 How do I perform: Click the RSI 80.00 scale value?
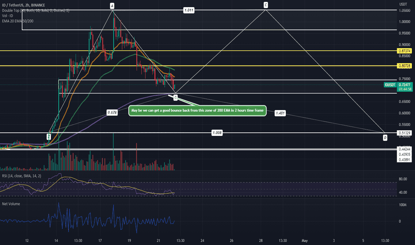coord(403,179)
